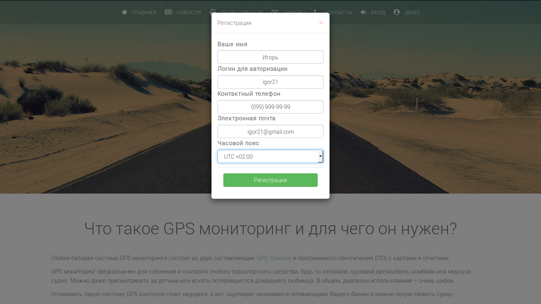Image resolution: width=541 pixels, height=304 pixels.
Task: Select the contact phone number field
Action: coord(270,107)
